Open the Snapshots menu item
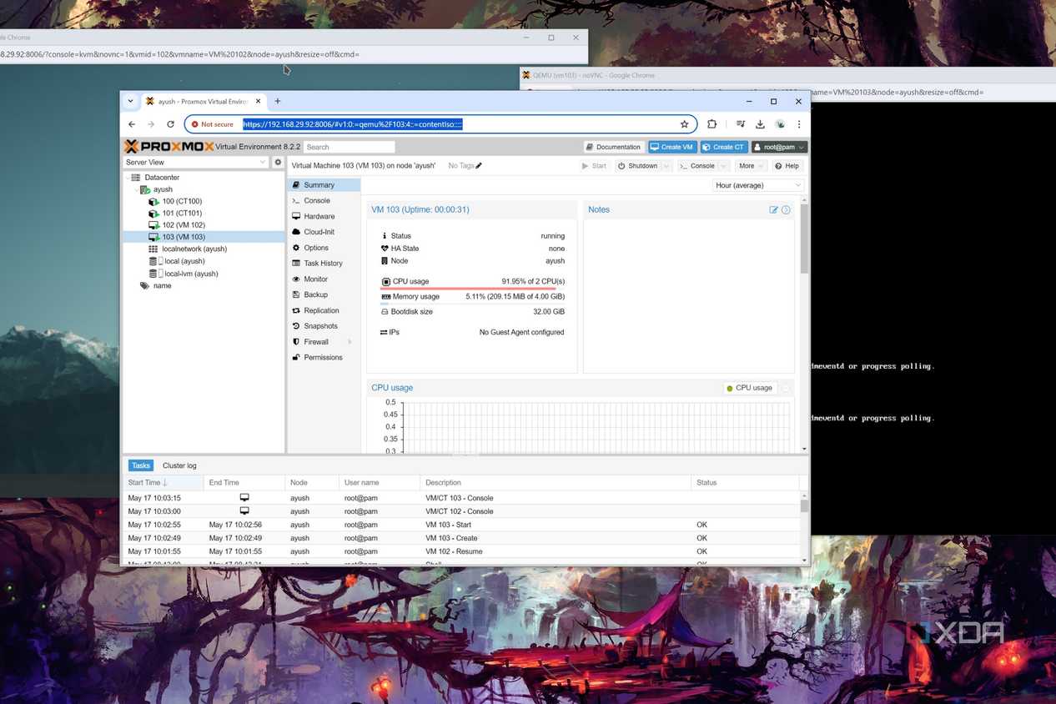Image resolution: width=1056 pixels, height=704 pixels. click(324, 326)
